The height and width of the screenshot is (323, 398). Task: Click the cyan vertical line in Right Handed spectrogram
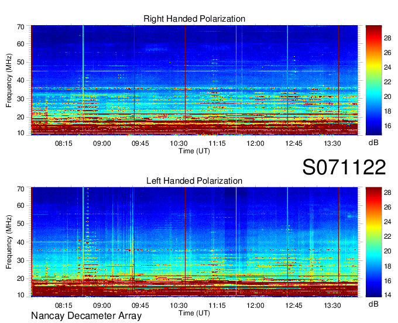point(83,80)
